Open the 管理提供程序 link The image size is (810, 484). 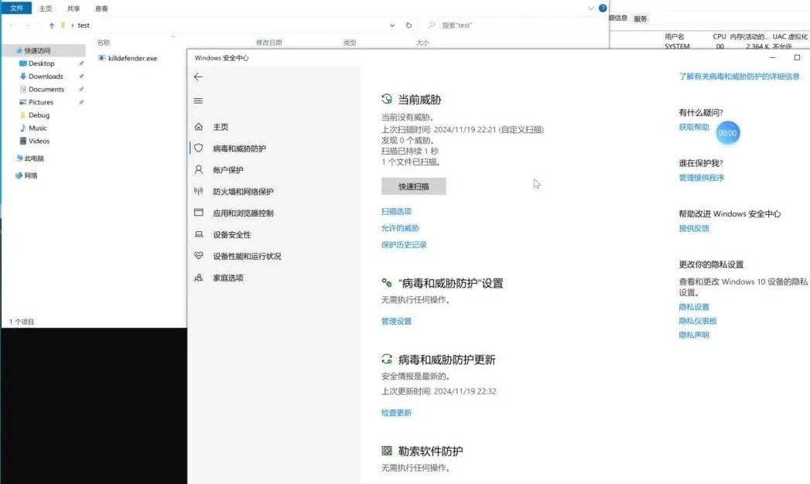702,178
